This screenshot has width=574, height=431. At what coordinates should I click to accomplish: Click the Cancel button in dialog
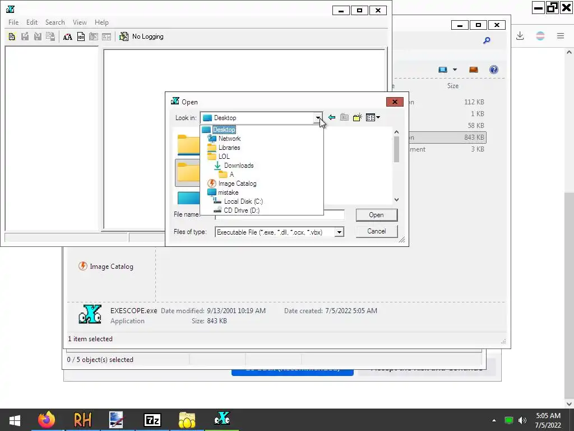(376, 231)
